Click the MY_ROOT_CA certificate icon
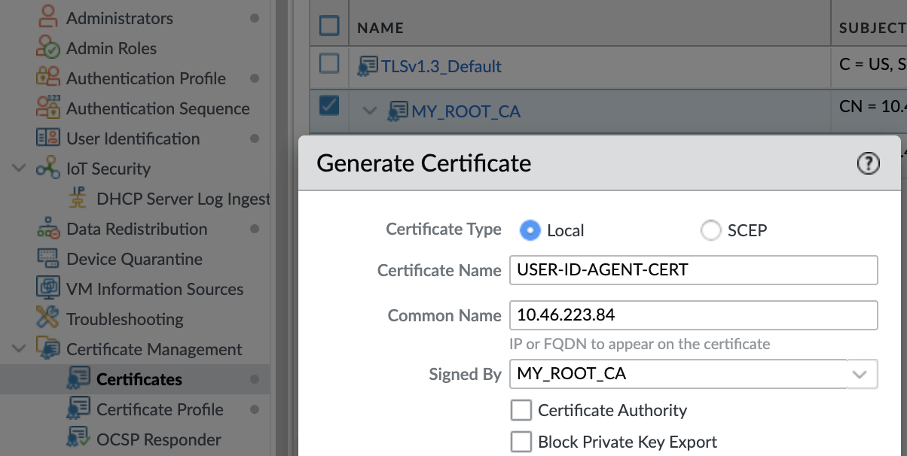The image size is (907, 456). click(x=397, y=111)
